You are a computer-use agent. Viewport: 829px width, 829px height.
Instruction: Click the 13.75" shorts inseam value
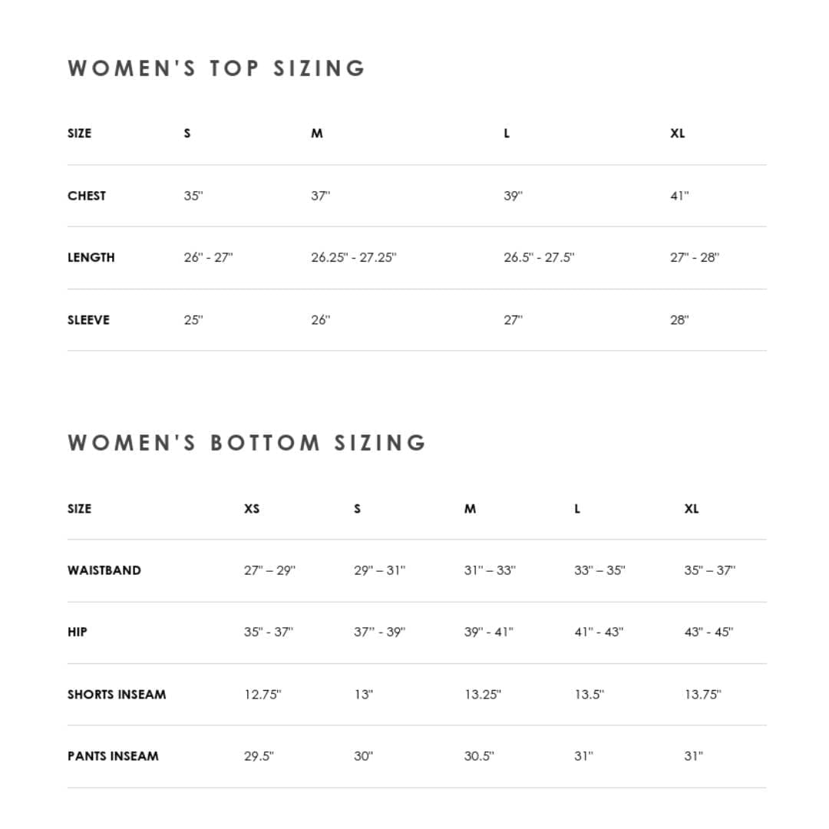(702, 694)
